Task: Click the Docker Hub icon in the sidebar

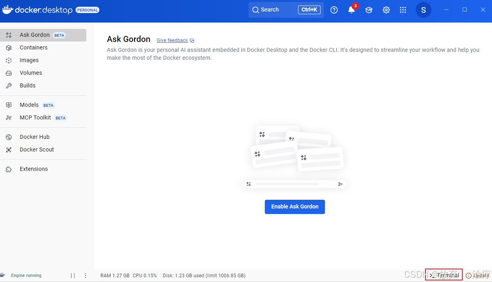Action: tap(9, 137)
